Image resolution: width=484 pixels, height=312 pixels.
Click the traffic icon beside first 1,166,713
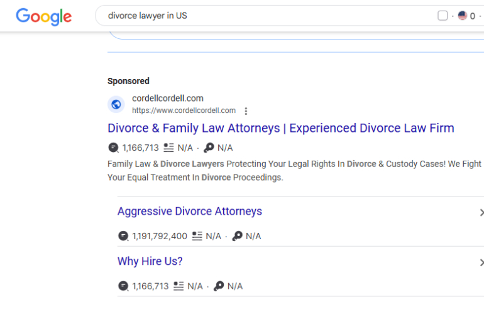(113, 148)
